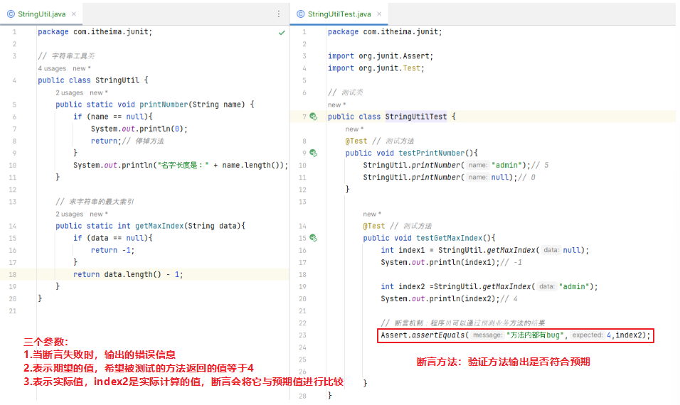The height and width of the screenshot is (405, 680).
Task: Switch to the StringUtil.java tab
Action: coord(42,14)
